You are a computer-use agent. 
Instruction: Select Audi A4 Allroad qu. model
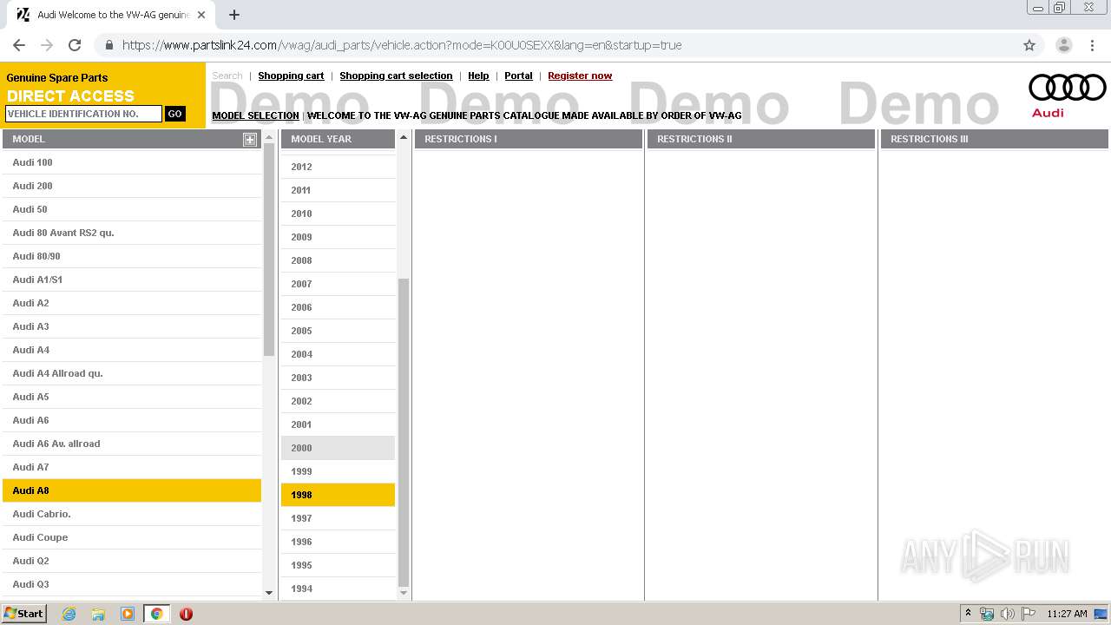tap(132, 373)
